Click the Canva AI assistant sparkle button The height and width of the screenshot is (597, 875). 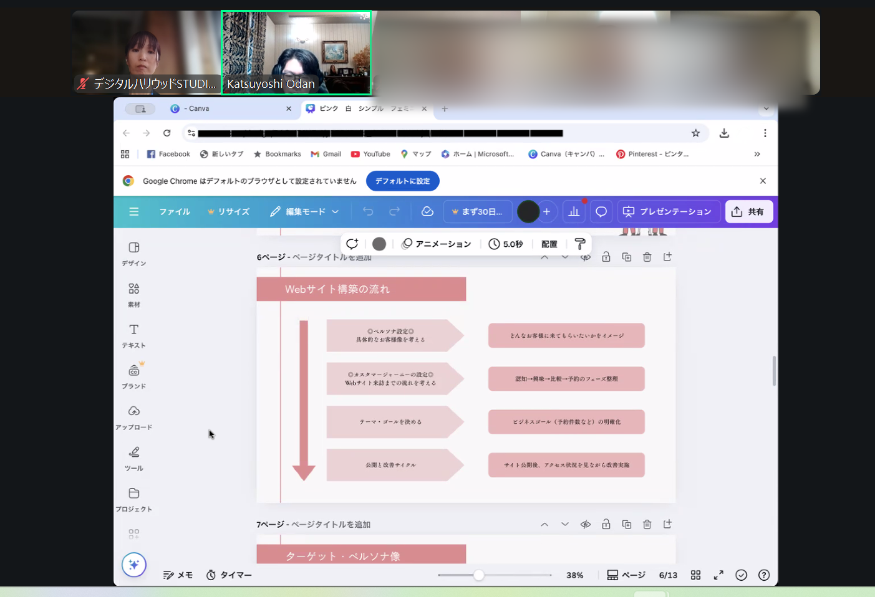133,565
